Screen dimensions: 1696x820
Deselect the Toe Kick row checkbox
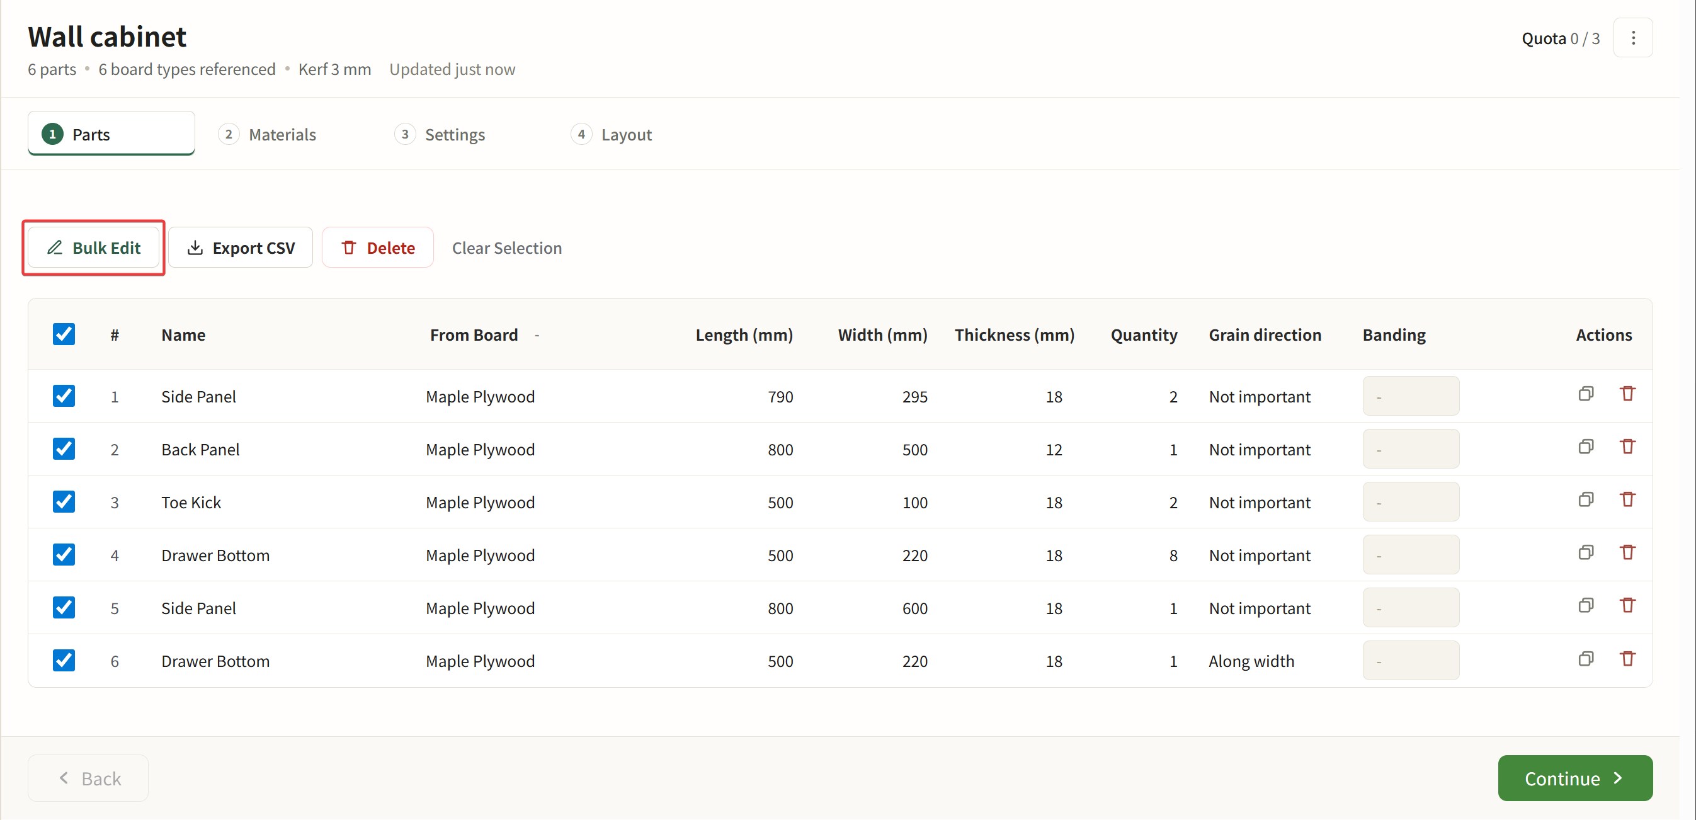(x=64, y=502)
